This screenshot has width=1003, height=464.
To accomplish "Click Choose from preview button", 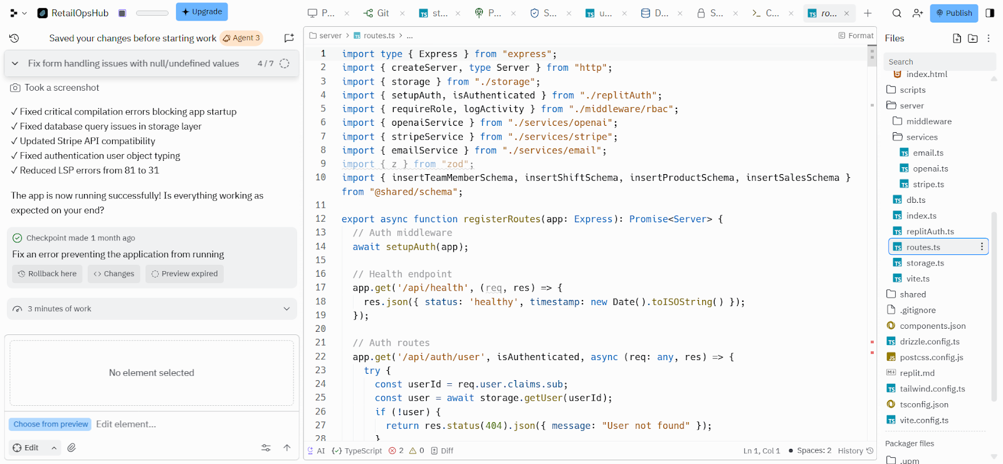I will click(x=50, y=425).
